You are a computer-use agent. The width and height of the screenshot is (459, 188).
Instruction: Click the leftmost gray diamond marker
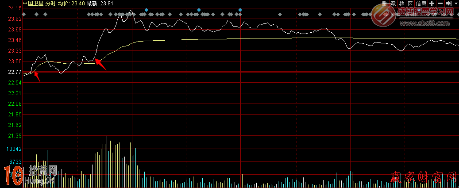point(23,15)
